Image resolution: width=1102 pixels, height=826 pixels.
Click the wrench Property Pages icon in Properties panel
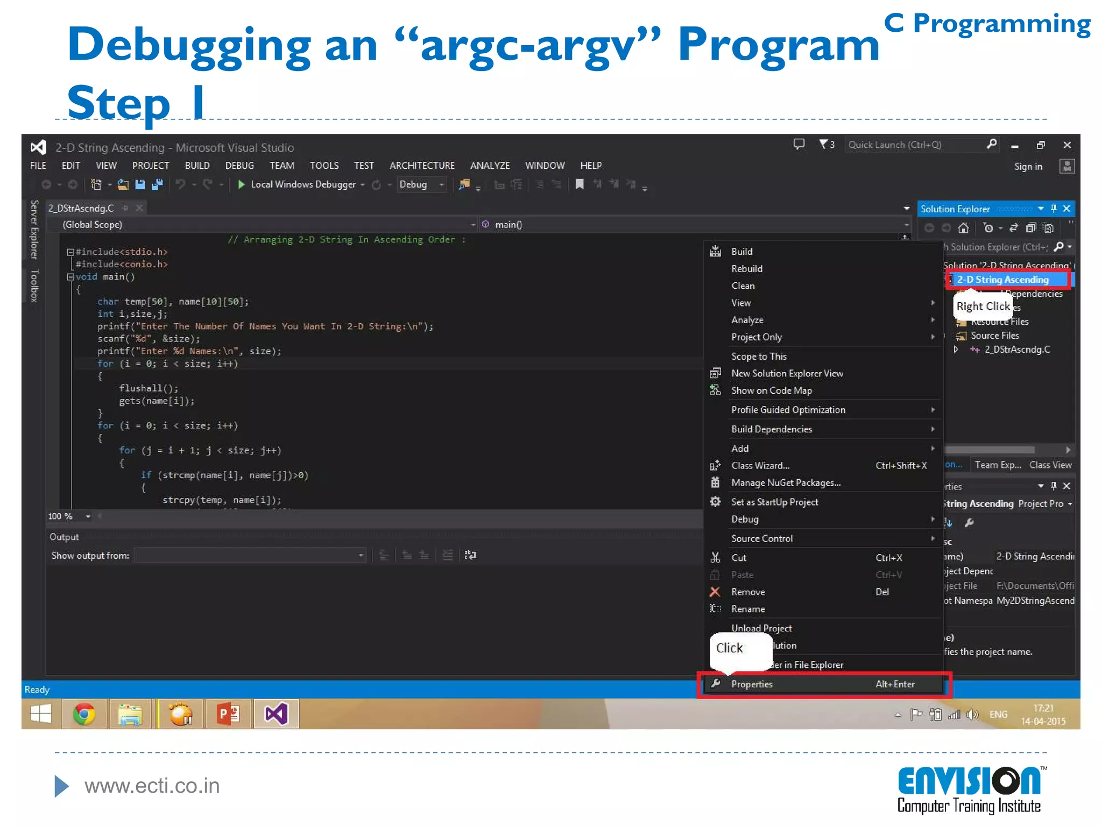click(x=969, y=522)
